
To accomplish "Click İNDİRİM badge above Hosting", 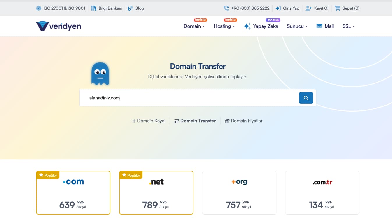I will click(230, 20).
